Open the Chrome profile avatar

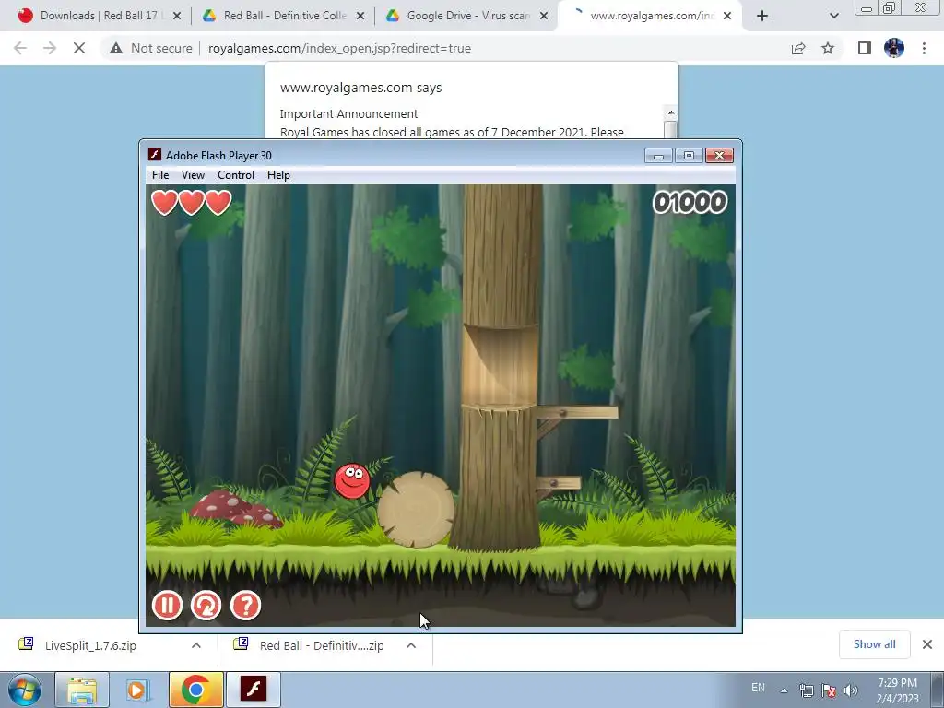894,48
